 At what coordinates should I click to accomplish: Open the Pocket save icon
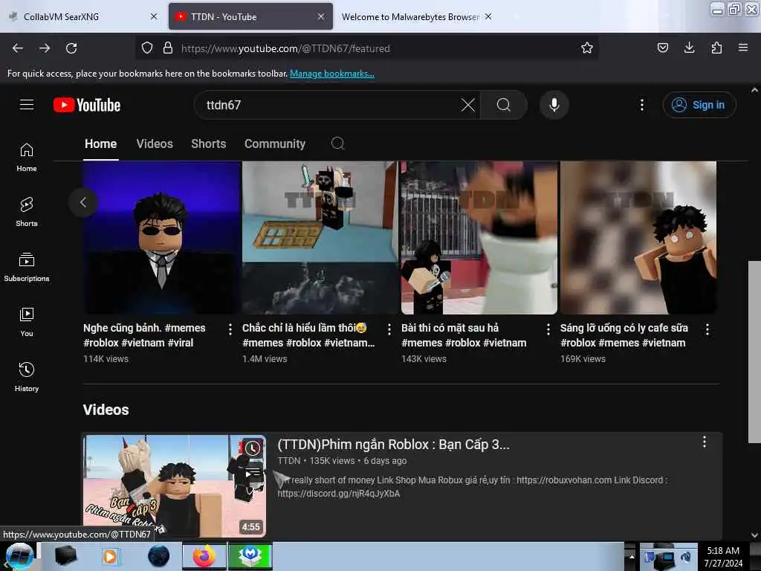coord(662,48)
